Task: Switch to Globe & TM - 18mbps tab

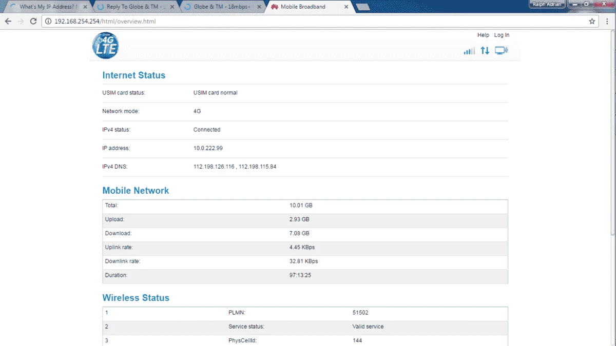Action: [223, 7]
